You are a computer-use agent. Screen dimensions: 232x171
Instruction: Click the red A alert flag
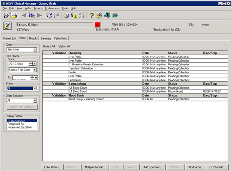pyautogui.click(x=97, y=24)
